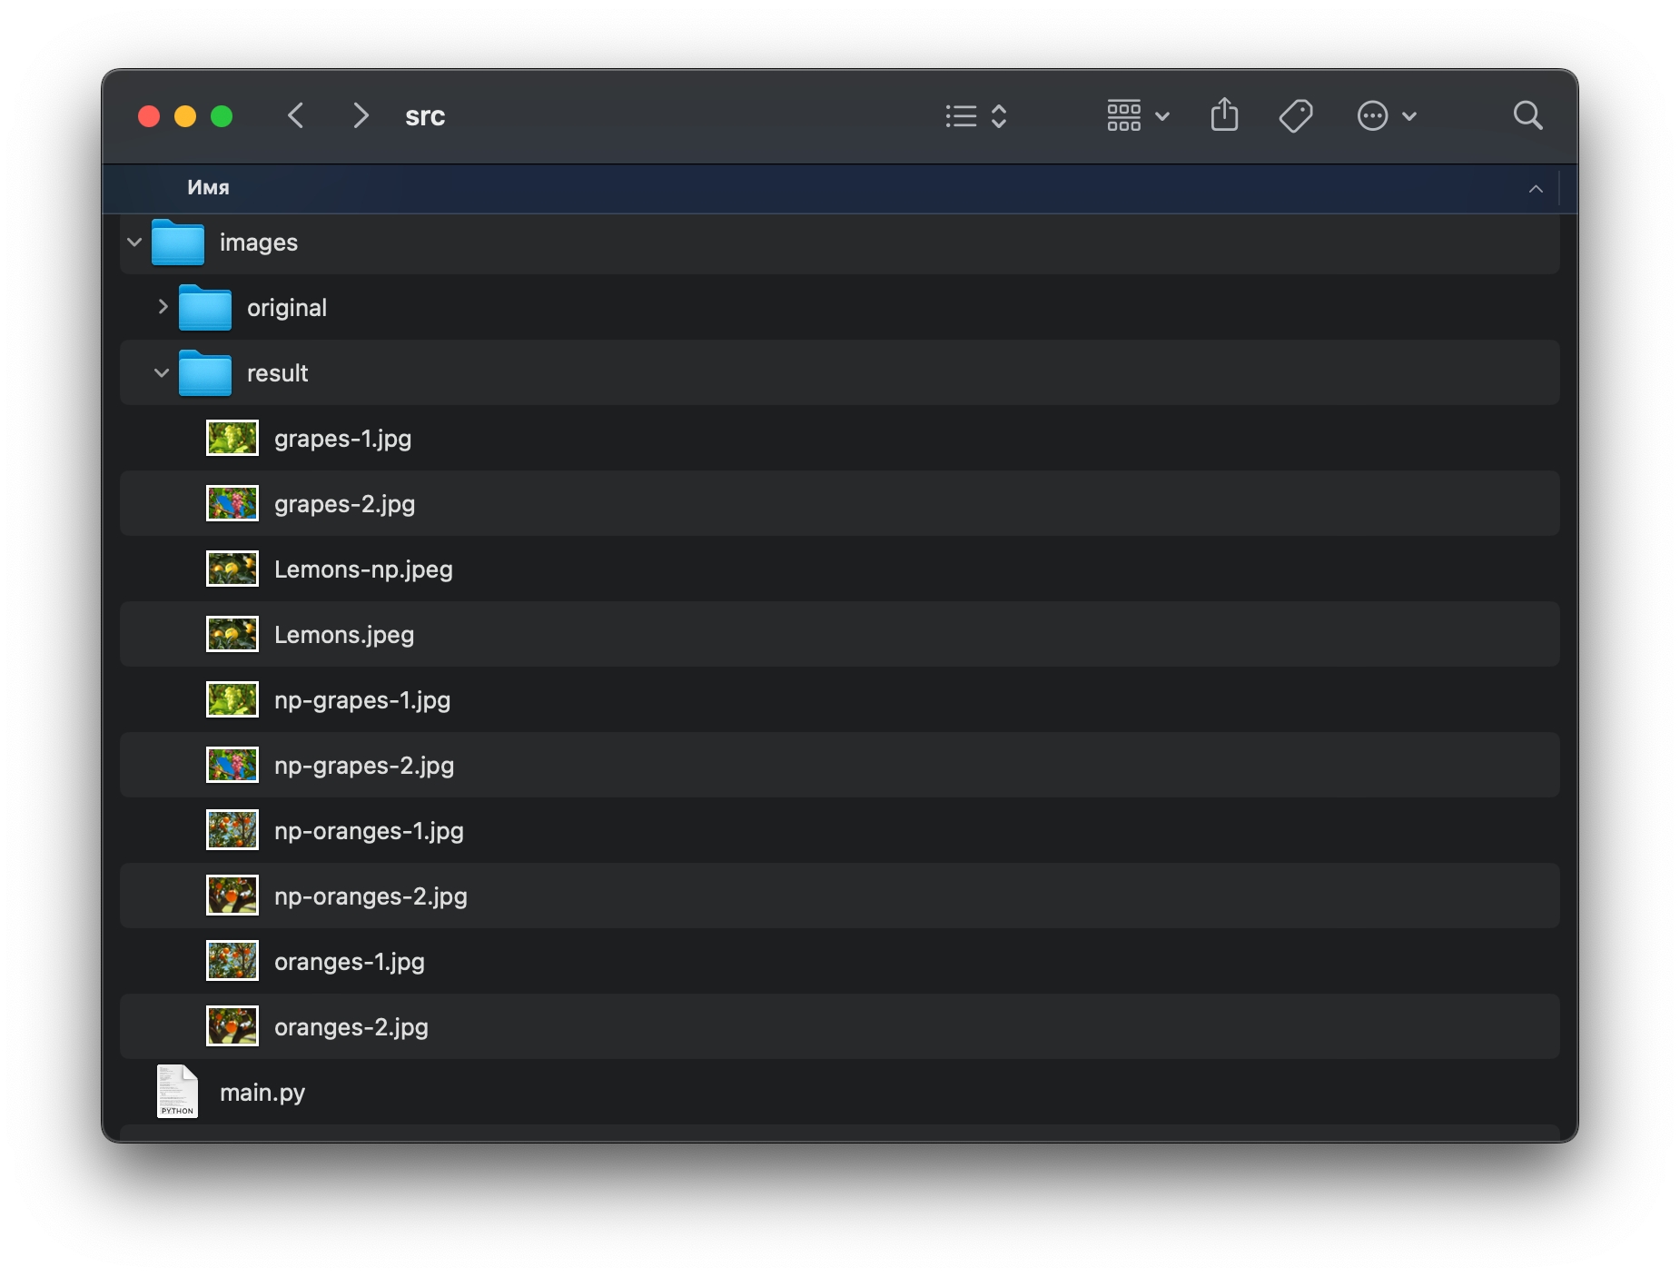
Task: Click the file name np-oranges-2.jpg
Action: tap(371, 896)
